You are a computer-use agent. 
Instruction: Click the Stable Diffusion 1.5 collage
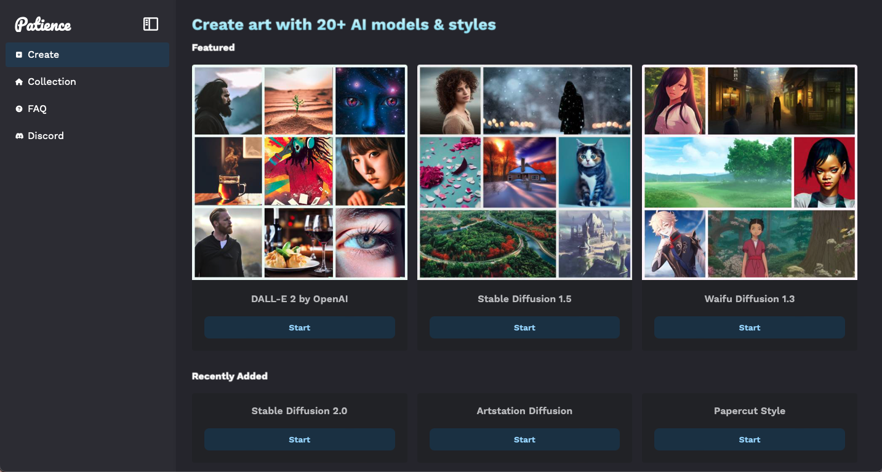point(524,172)
